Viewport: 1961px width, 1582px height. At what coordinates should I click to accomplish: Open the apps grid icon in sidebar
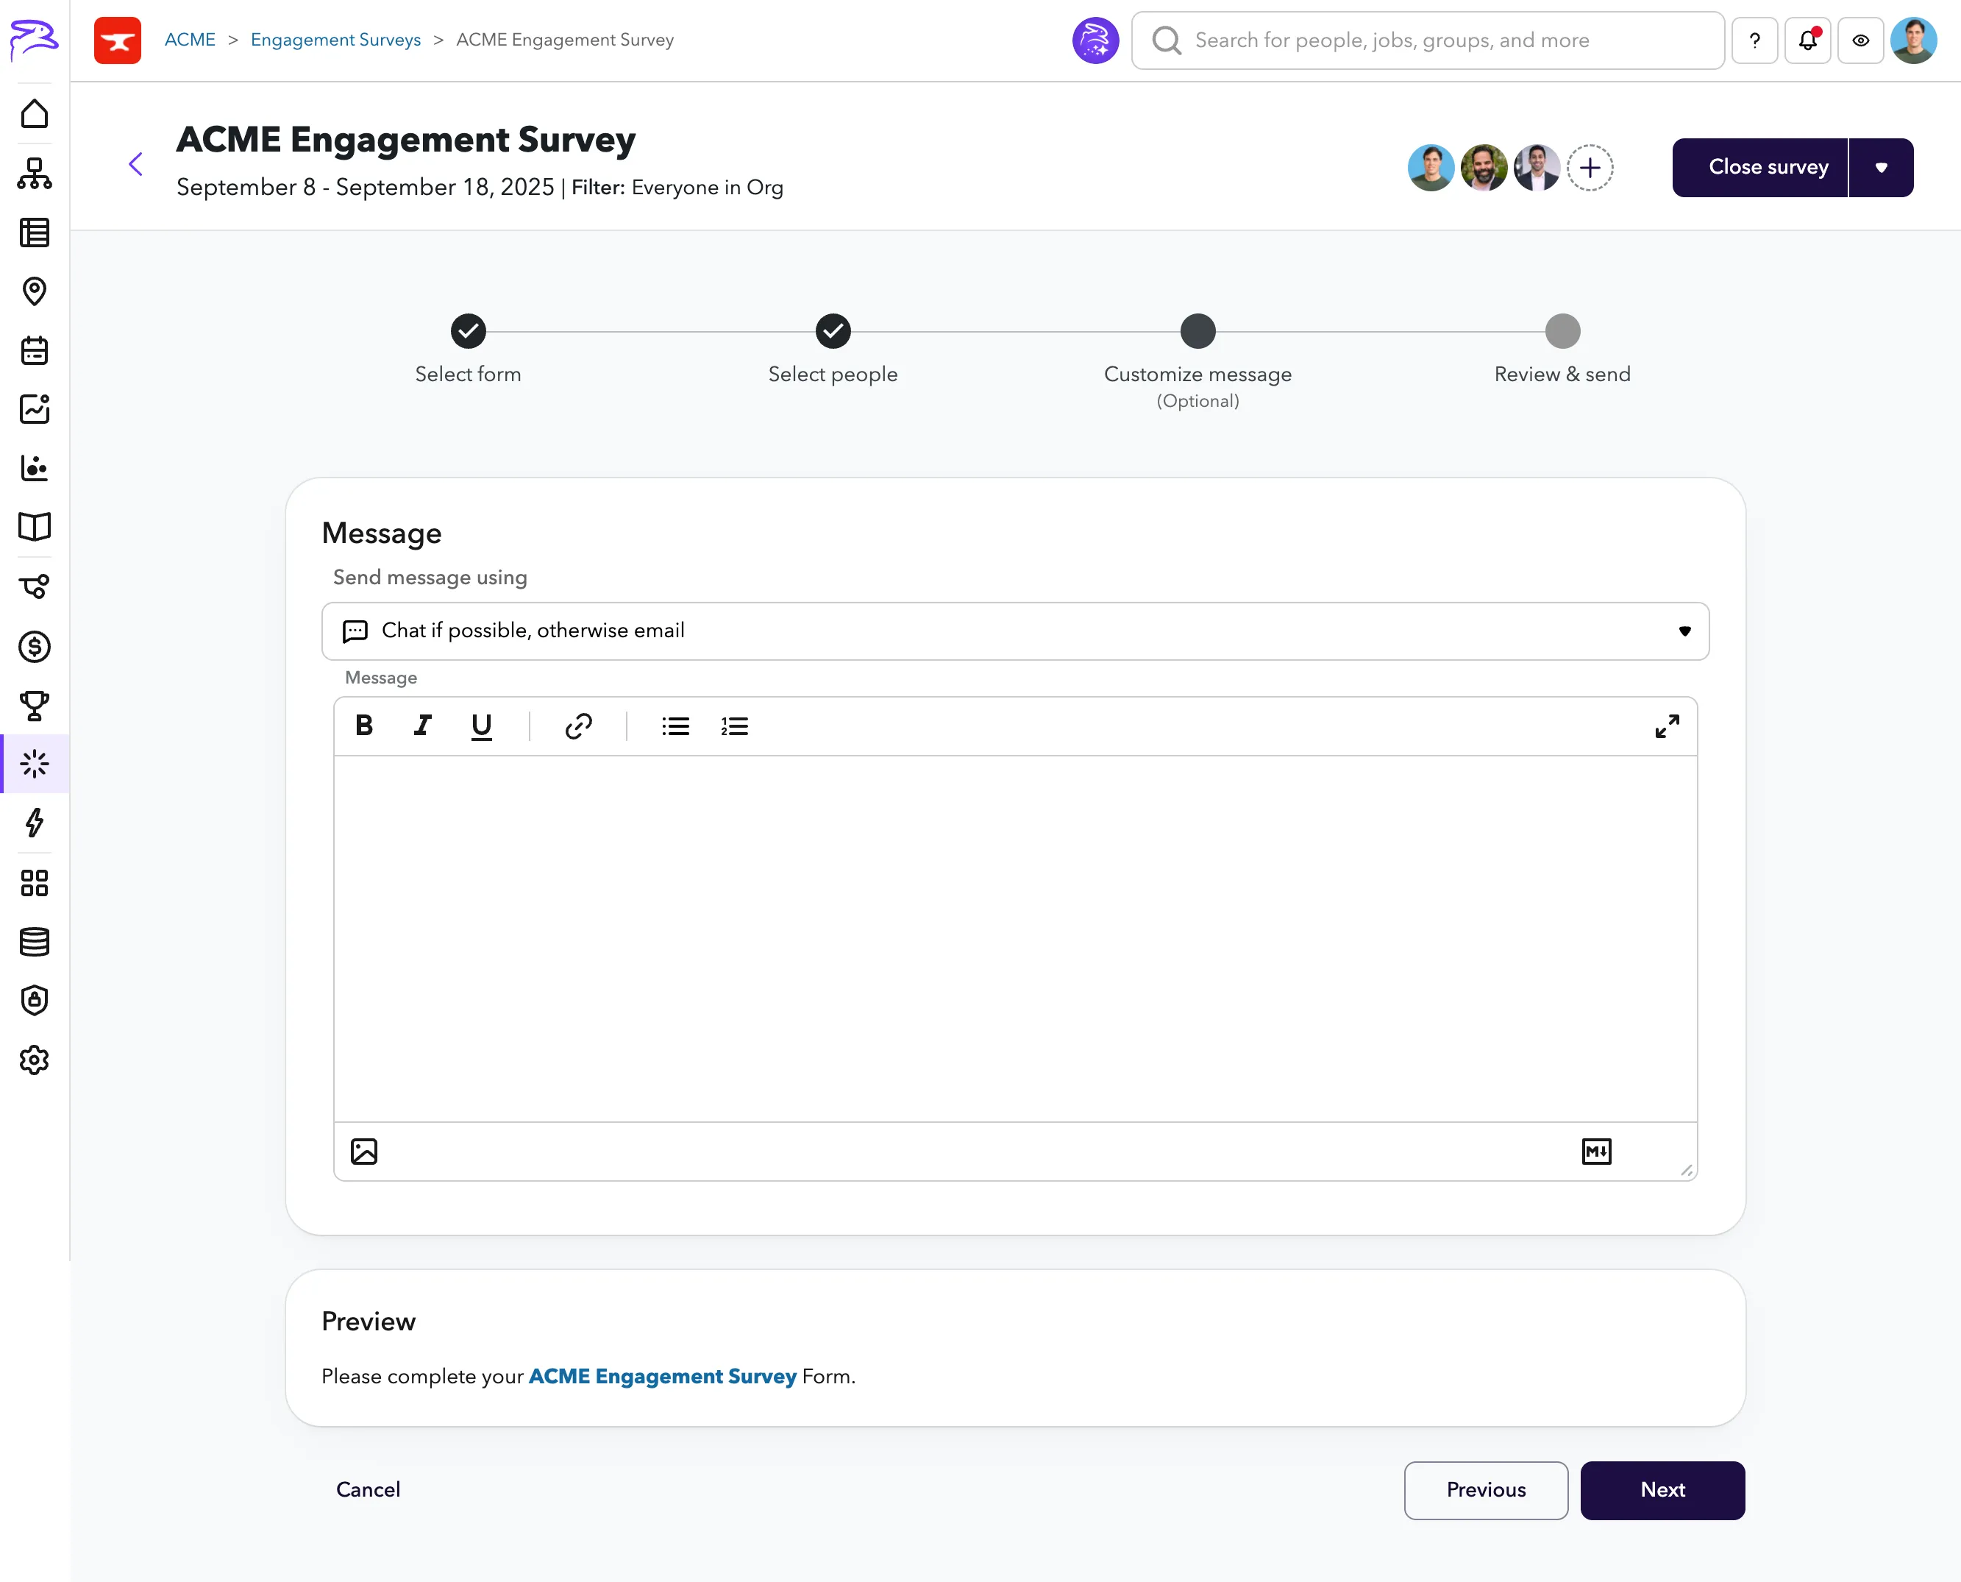point(35,882)
